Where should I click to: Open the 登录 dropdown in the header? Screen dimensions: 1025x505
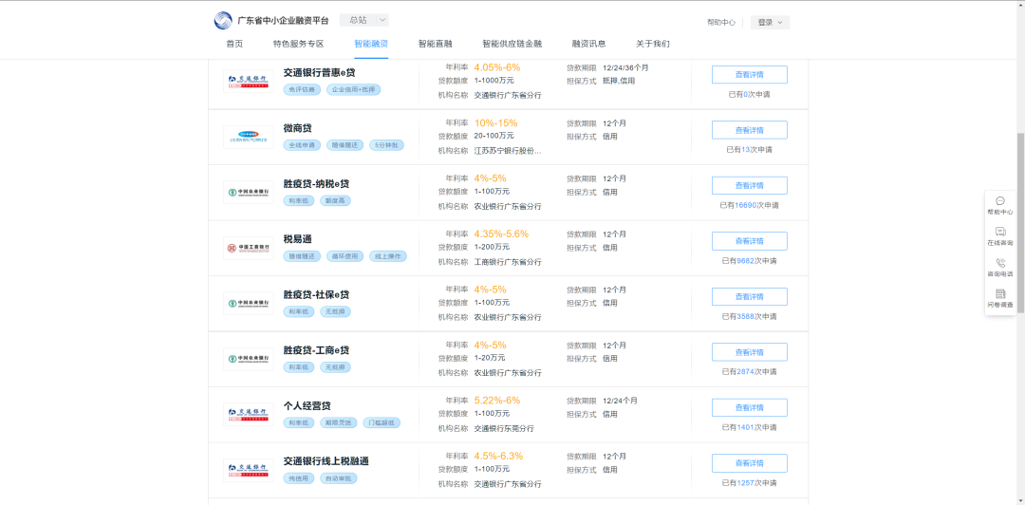point(770,22)
